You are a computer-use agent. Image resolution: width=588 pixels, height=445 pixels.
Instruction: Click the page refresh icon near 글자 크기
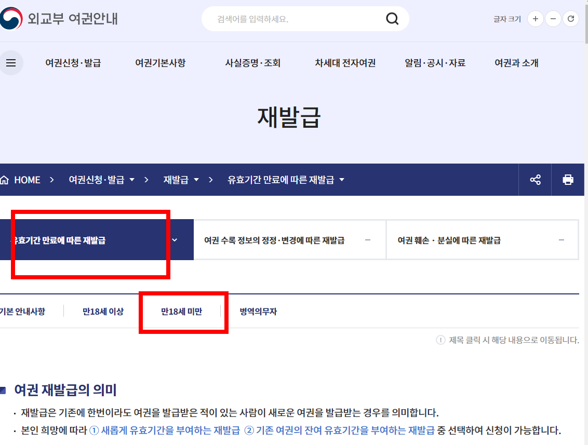point(570,18)
